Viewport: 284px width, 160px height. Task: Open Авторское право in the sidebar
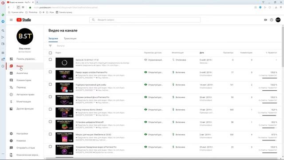click(x=25, y=95)
